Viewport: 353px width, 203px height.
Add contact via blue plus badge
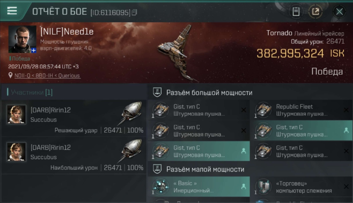(34, 50)
